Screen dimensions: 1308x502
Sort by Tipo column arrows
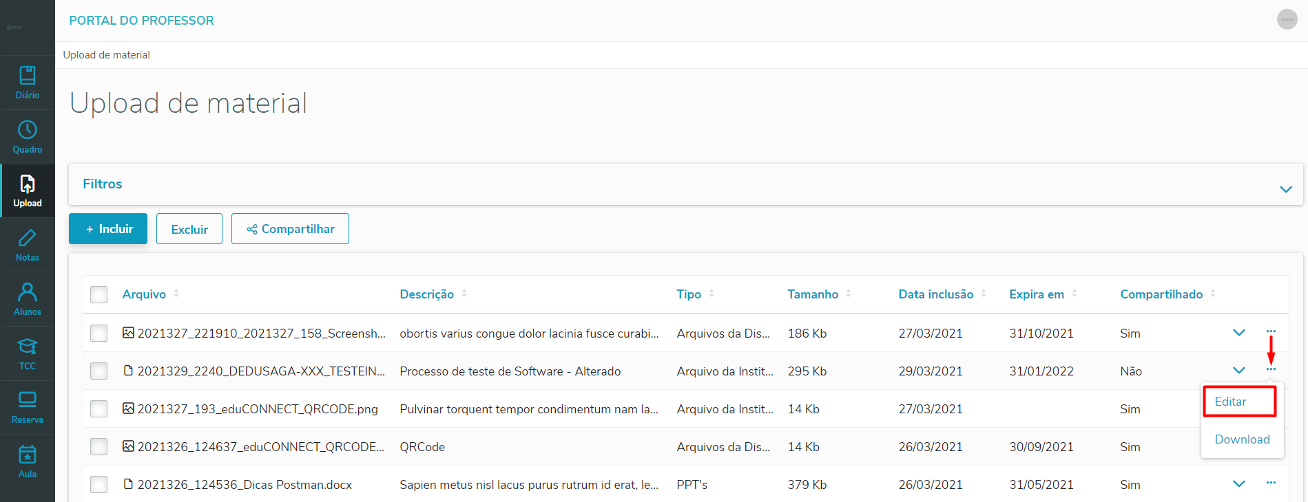point(712,294)
